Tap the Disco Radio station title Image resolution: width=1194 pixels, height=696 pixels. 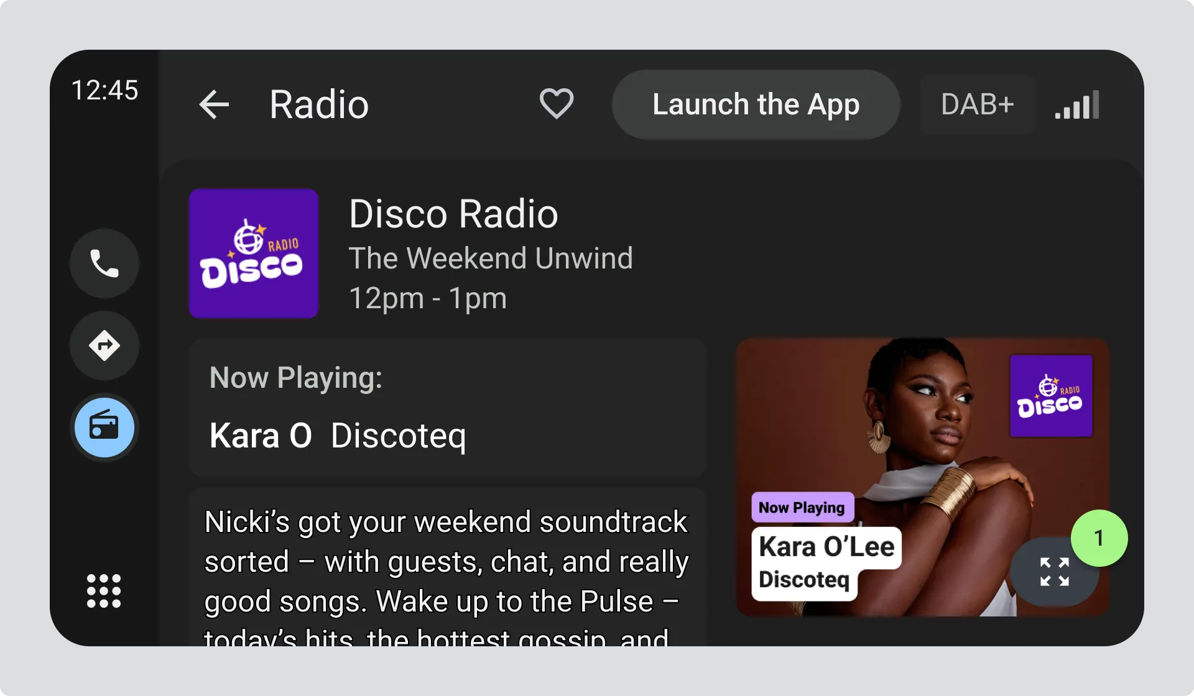coord(453,214)
